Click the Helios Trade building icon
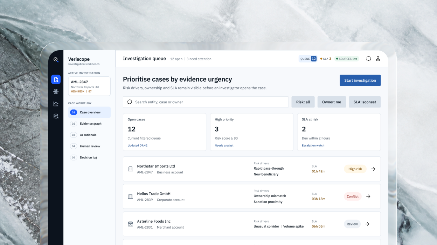 (131, 196)
